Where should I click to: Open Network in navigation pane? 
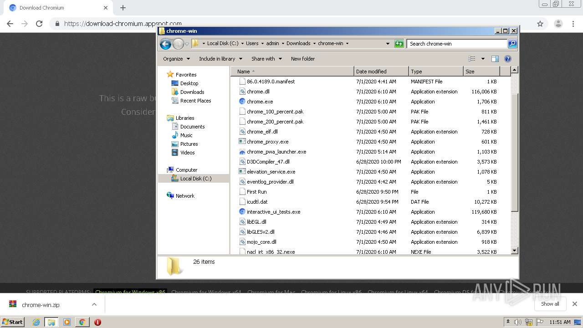tap(185, 196)
